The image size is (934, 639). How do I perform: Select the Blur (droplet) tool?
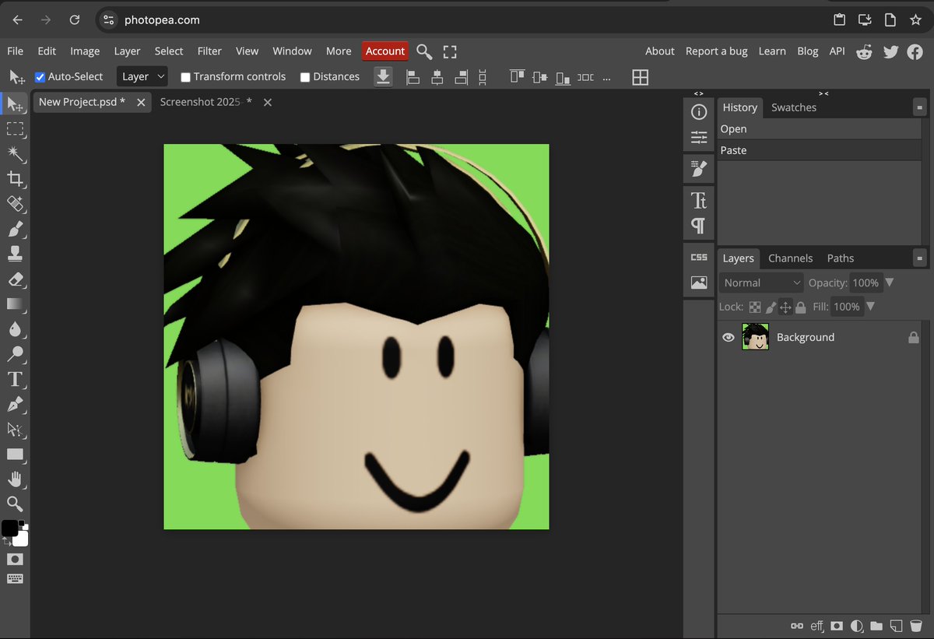(x=15, y=329)
